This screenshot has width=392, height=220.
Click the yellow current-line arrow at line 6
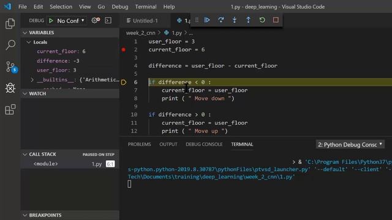tap(124, 82)
